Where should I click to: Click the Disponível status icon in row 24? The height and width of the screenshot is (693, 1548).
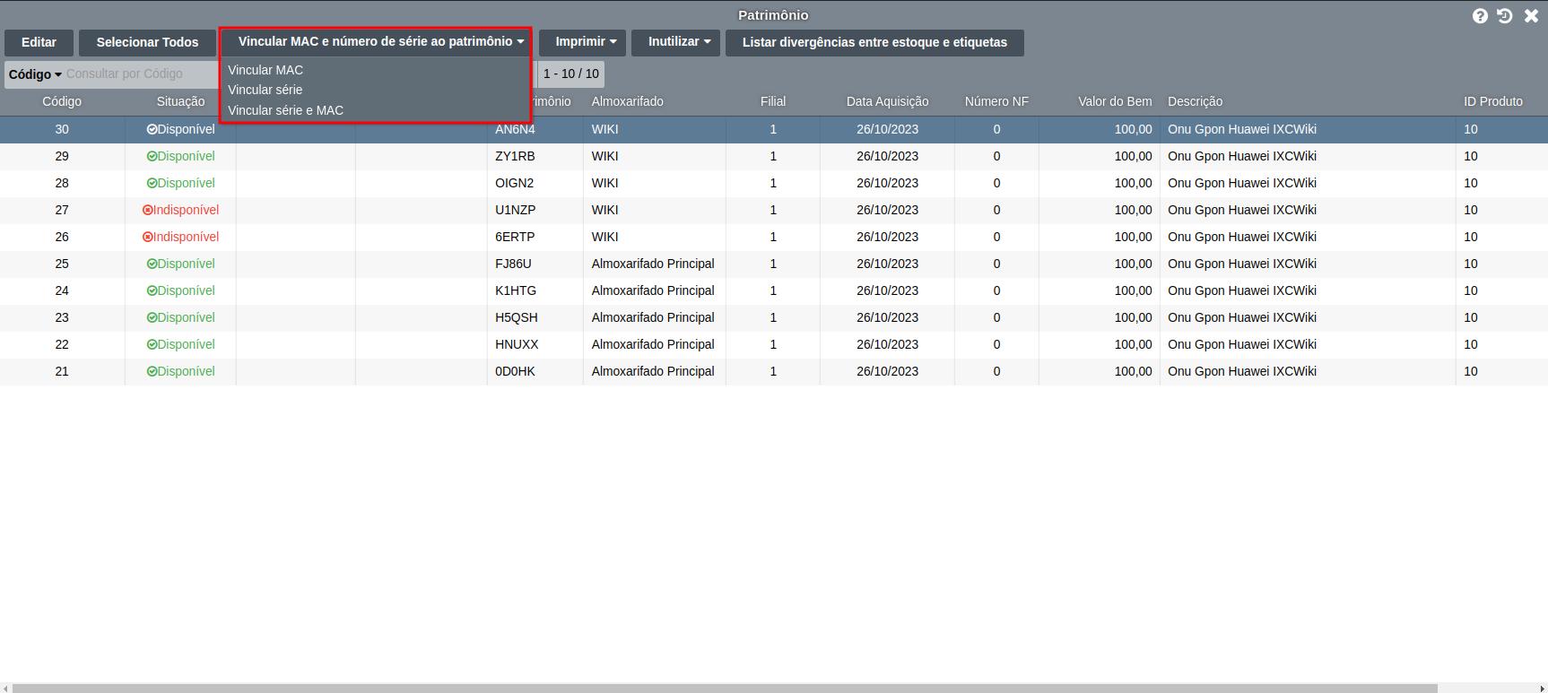[152, 290]
